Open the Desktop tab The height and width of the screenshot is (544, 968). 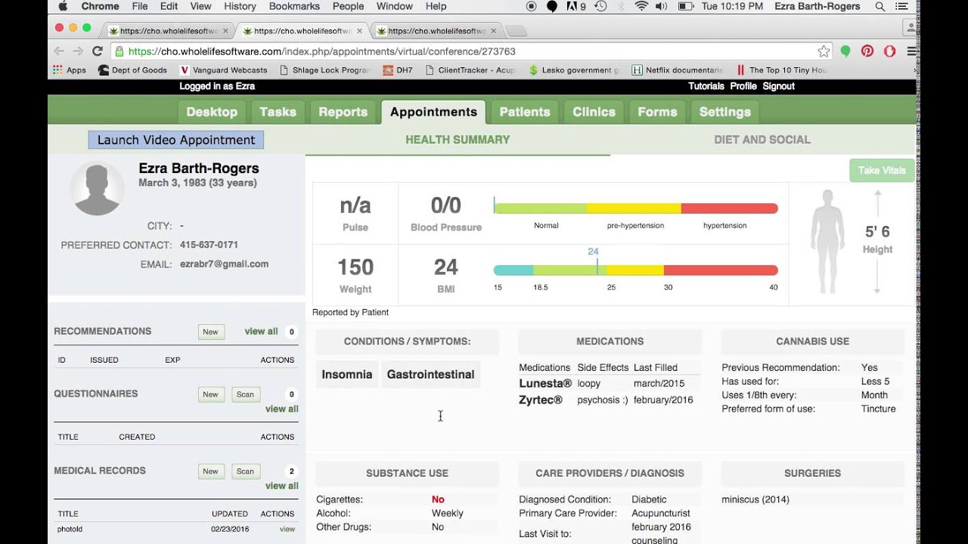click(212, 112)
